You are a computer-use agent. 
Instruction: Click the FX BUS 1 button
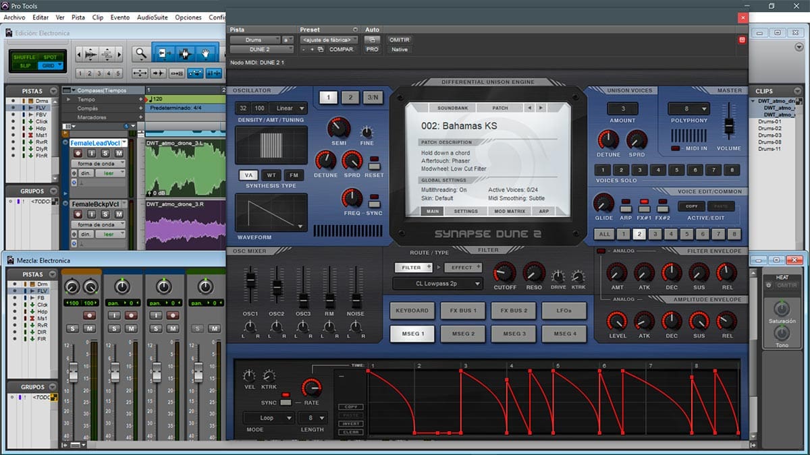point(463,311)
